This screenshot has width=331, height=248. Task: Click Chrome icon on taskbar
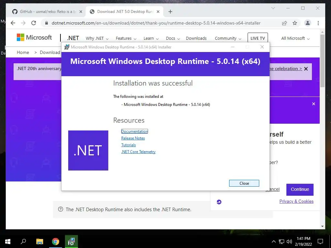[x=56, y=242]
